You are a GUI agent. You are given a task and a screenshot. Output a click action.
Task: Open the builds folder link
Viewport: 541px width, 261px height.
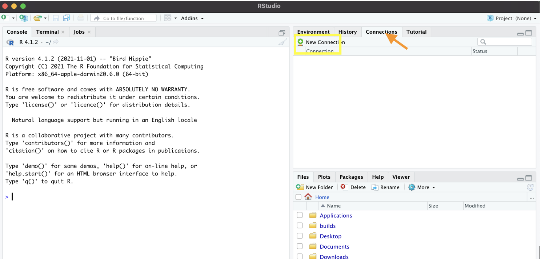point(328,225)
